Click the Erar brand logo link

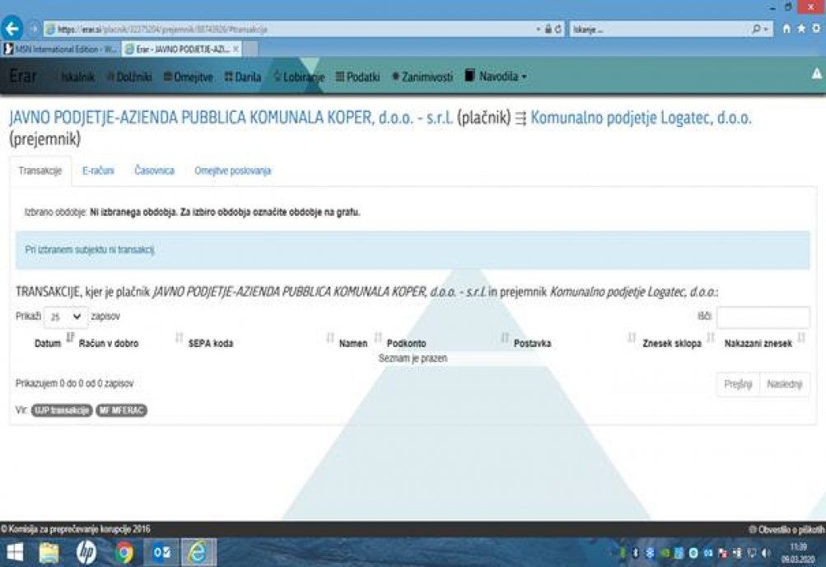point(23,77)
